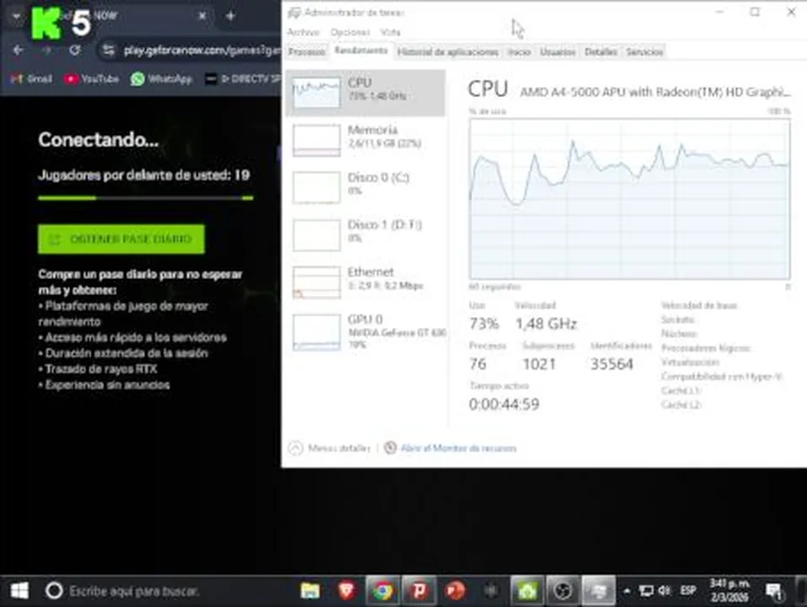Close the GeForce NOW browser tab
The height and width of the screenshot is (607, 807).
pyautogui.click(x=202, y=16)
